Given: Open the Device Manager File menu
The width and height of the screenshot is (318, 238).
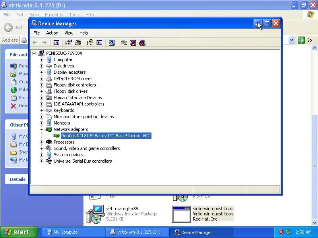Looking at the screenshot, I should pos(37,33).
